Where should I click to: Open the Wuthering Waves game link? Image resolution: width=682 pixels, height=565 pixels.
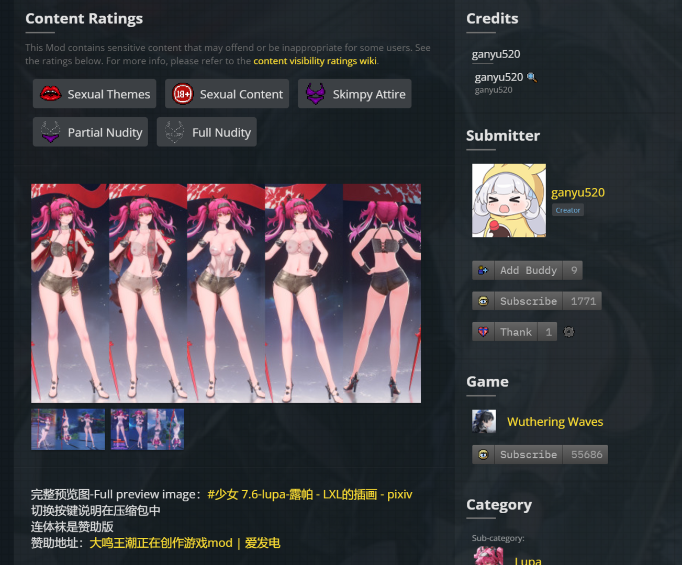555,422
